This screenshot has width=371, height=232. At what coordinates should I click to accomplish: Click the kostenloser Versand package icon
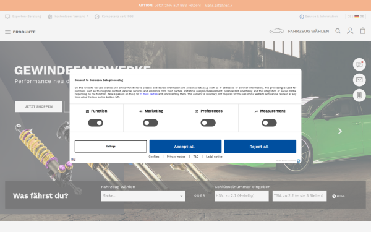tap(49, 17)
